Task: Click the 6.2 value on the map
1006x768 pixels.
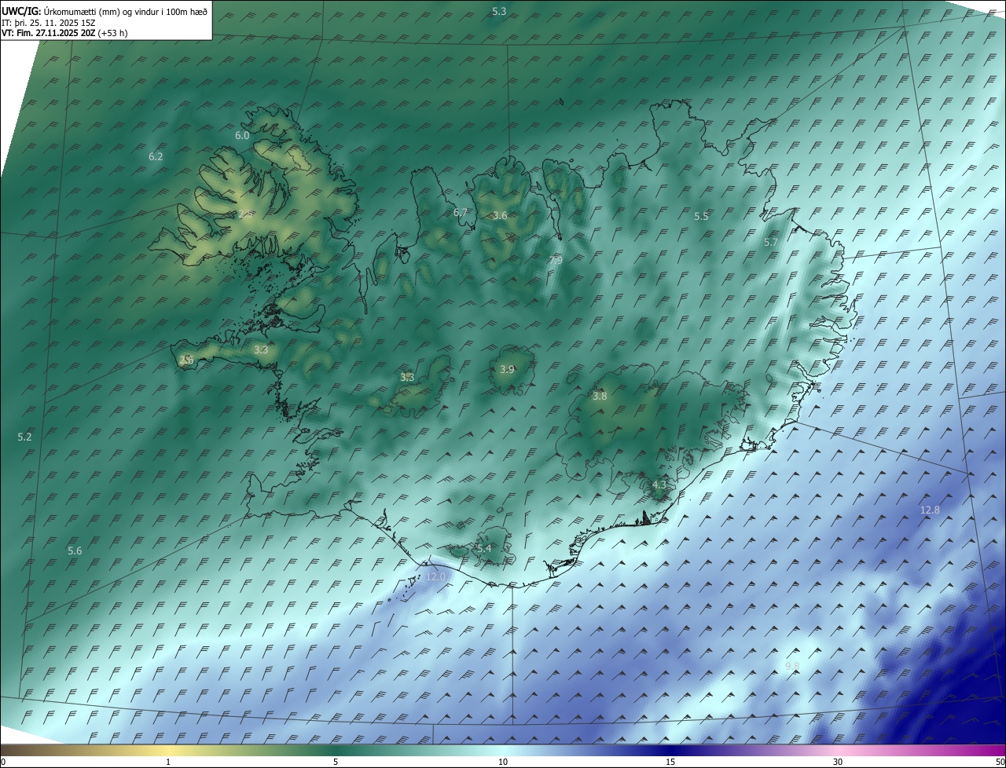Action: tap(156, 156)
